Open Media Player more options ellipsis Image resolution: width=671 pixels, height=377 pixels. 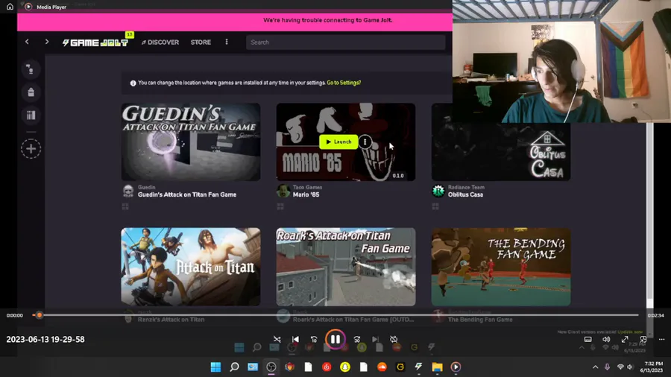coord(661,340)
